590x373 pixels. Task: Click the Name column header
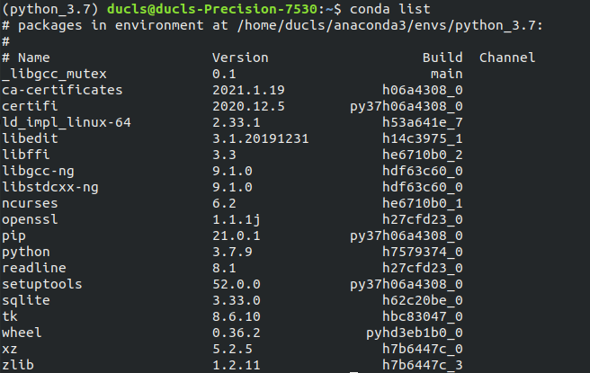(x=32, y=58)
